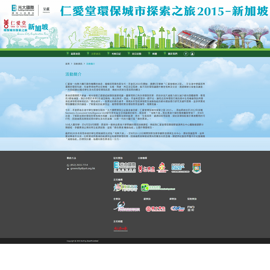Click the top banner title ending with 2015-新加坡
This screenshot has width=270, height=270.
pos(164,11)
